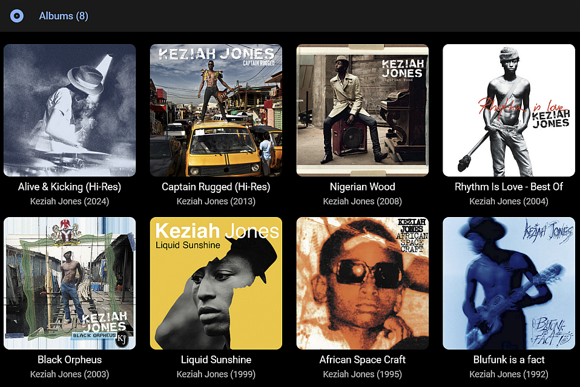Select the Nigerian Wood album artwork
580x387 pixels.
coord(363,111)
